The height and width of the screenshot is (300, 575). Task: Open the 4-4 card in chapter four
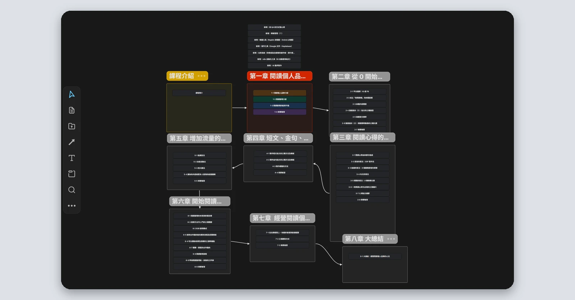coord(280,173)
